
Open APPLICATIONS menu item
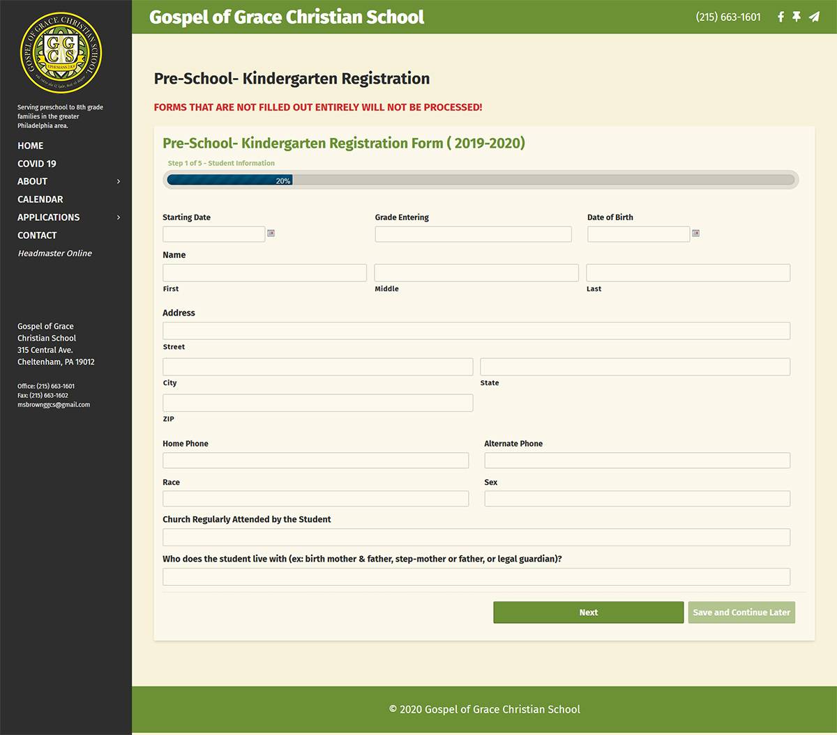point(48,217)
